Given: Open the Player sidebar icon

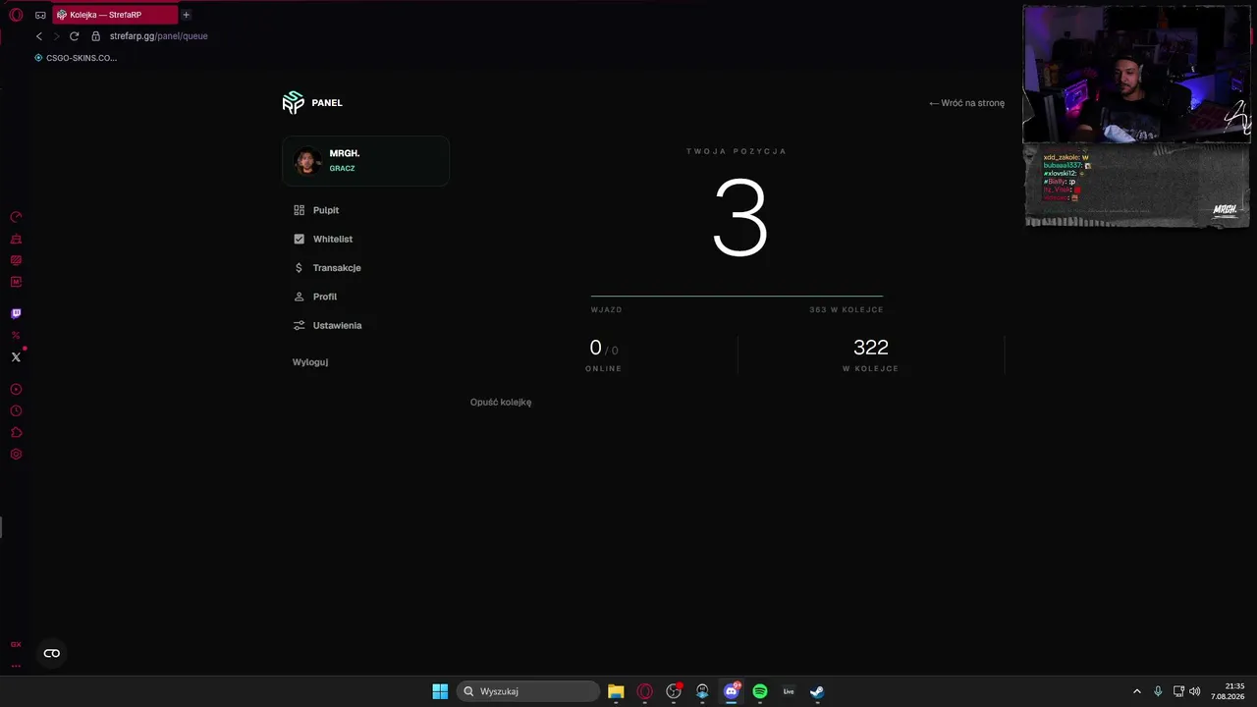Looking at the screenshot, I should coord(16,390).
